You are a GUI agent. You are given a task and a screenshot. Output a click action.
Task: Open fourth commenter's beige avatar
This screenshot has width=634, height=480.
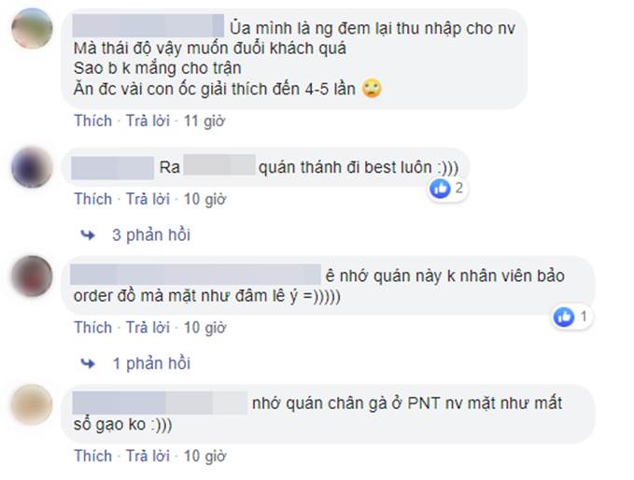pos(32,404)
